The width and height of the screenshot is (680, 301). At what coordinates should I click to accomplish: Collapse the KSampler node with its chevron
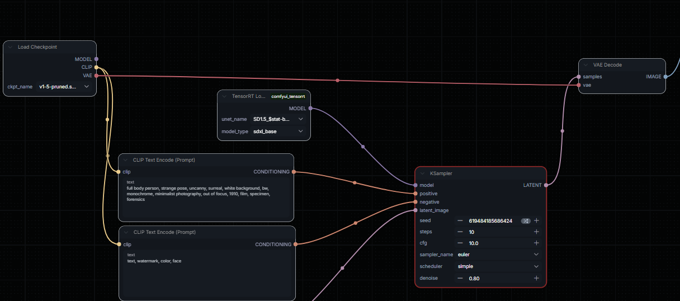click(423, 173)
